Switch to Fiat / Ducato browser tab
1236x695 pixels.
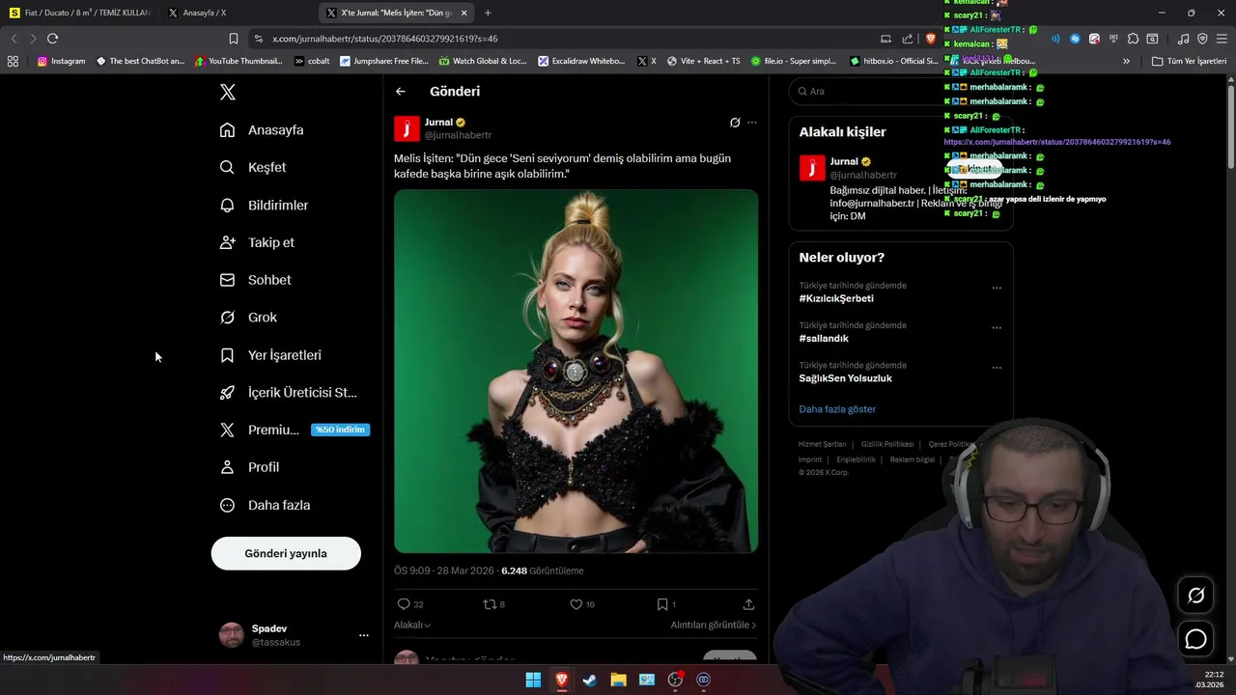pyautogui.click(x=80, y=13)
